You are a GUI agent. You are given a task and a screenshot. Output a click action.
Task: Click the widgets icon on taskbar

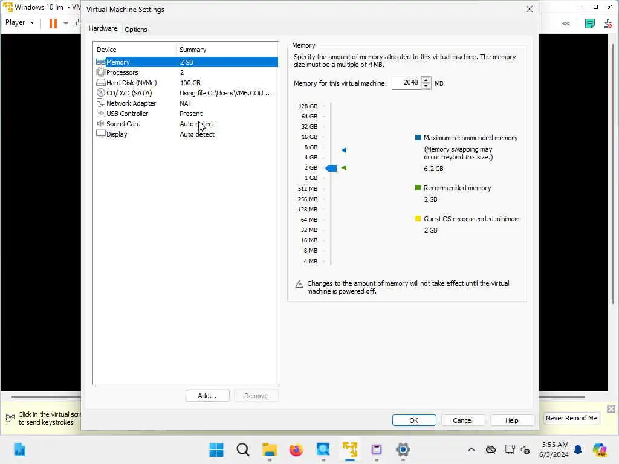(x=19, y=449)
